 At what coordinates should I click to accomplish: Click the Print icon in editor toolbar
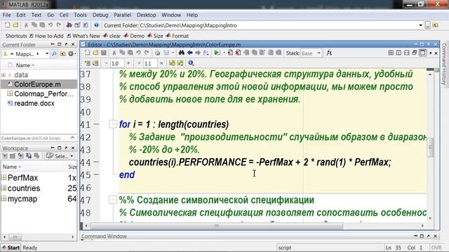[x=157, y=53]
